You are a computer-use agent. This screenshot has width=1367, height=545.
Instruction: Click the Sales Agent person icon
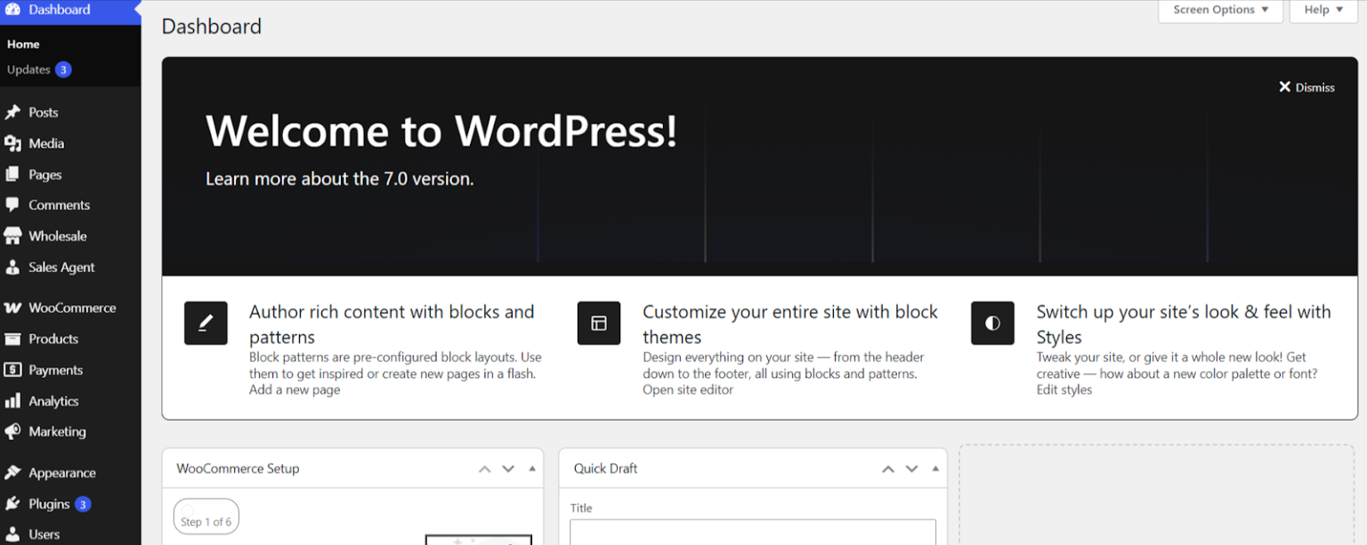pyautogui.click(x=12, y=268)
